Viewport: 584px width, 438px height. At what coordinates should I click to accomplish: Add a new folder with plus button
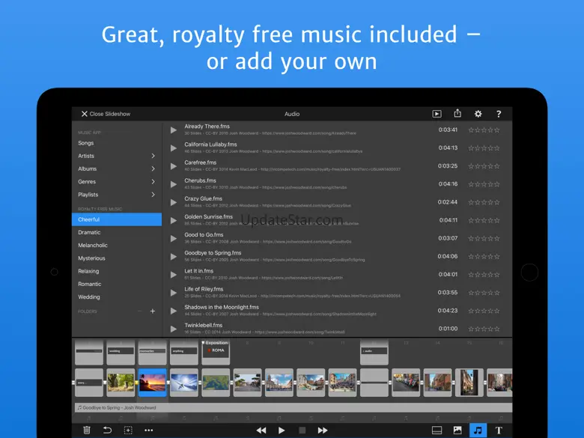click(x=153, y=311)
